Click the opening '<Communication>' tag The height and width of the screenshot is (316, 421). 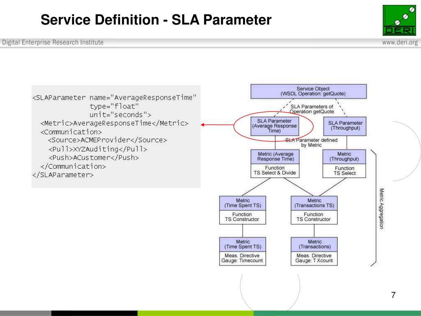coord(71,132)
